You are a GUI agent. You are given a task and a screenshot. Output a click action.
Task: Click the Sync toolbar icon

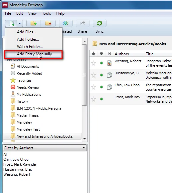click(x=99, y=23)
